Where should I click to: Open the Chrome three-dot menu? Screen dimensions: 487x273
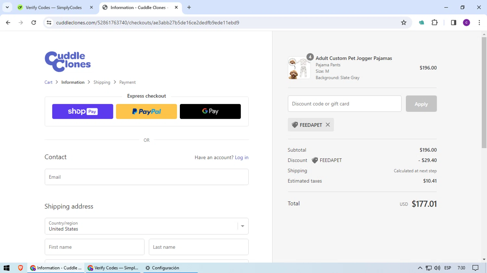pos(479,23)
